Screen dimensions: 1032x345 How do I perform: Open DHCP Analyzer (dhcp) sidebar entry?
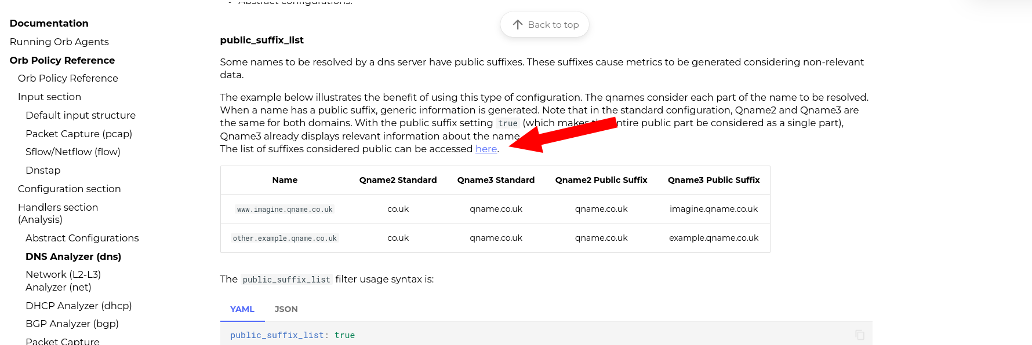(x=79, y=306)
